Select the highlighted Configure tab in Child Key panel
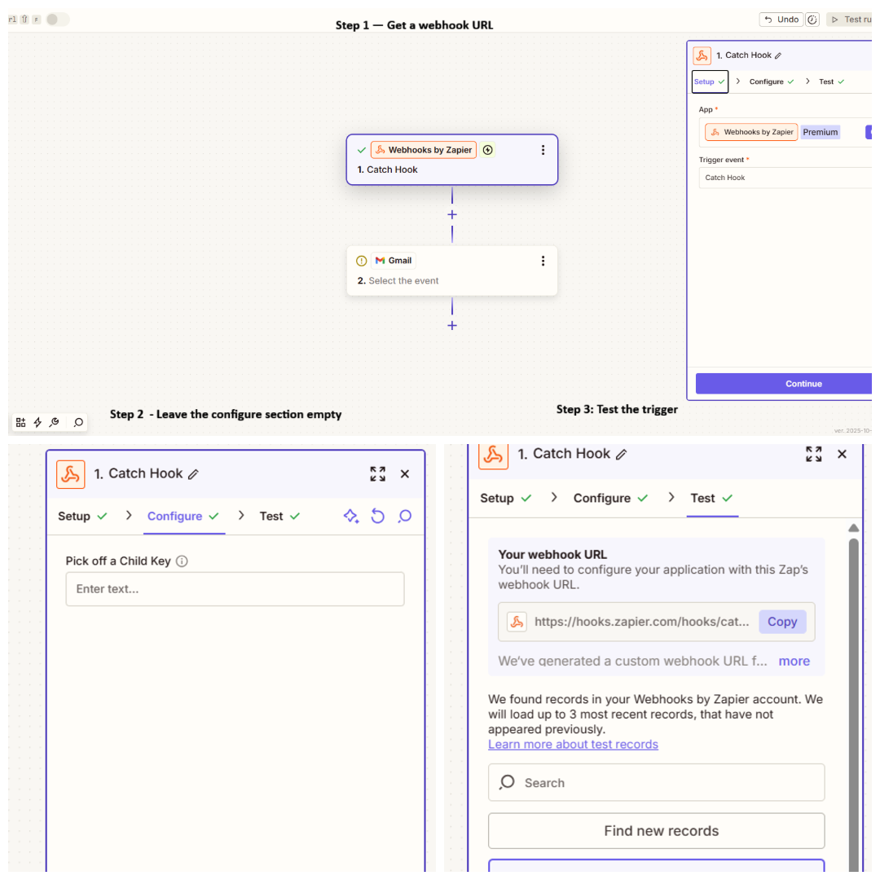Viewport: 880px width, 880px height. coord(183,516)
